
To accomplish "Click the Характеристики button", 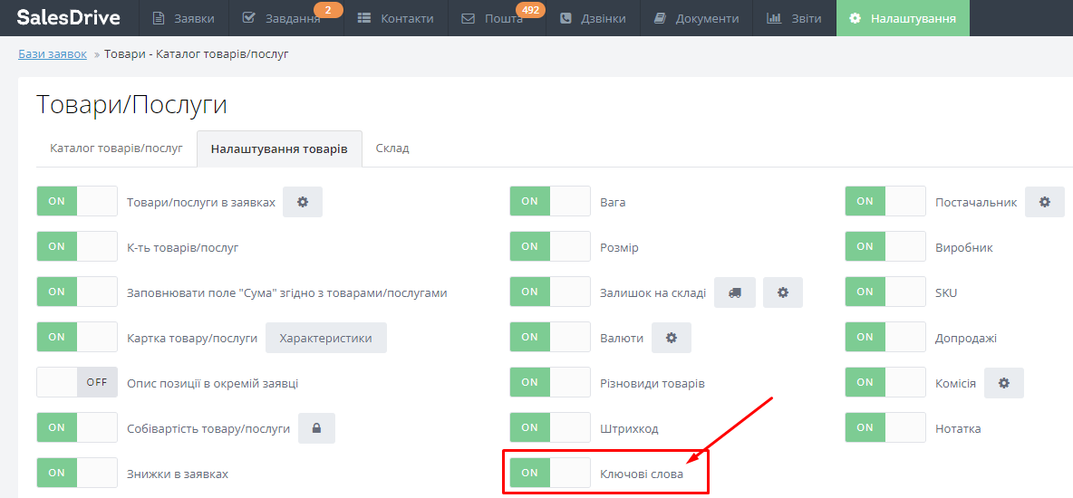I will click(325, 338).
